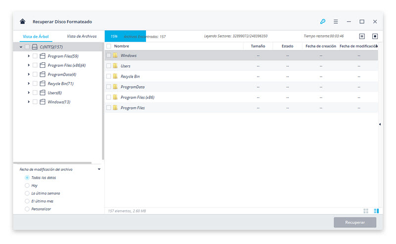This screenshot has height=244, width=396.
Task: Expand the Windows(13) tree node
Action: (29, 102)
